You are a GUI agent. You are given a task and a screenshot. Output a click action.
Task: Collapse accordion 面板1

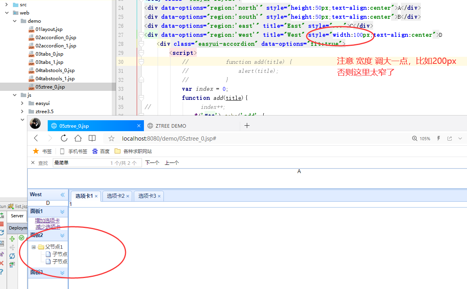(62, 212)
